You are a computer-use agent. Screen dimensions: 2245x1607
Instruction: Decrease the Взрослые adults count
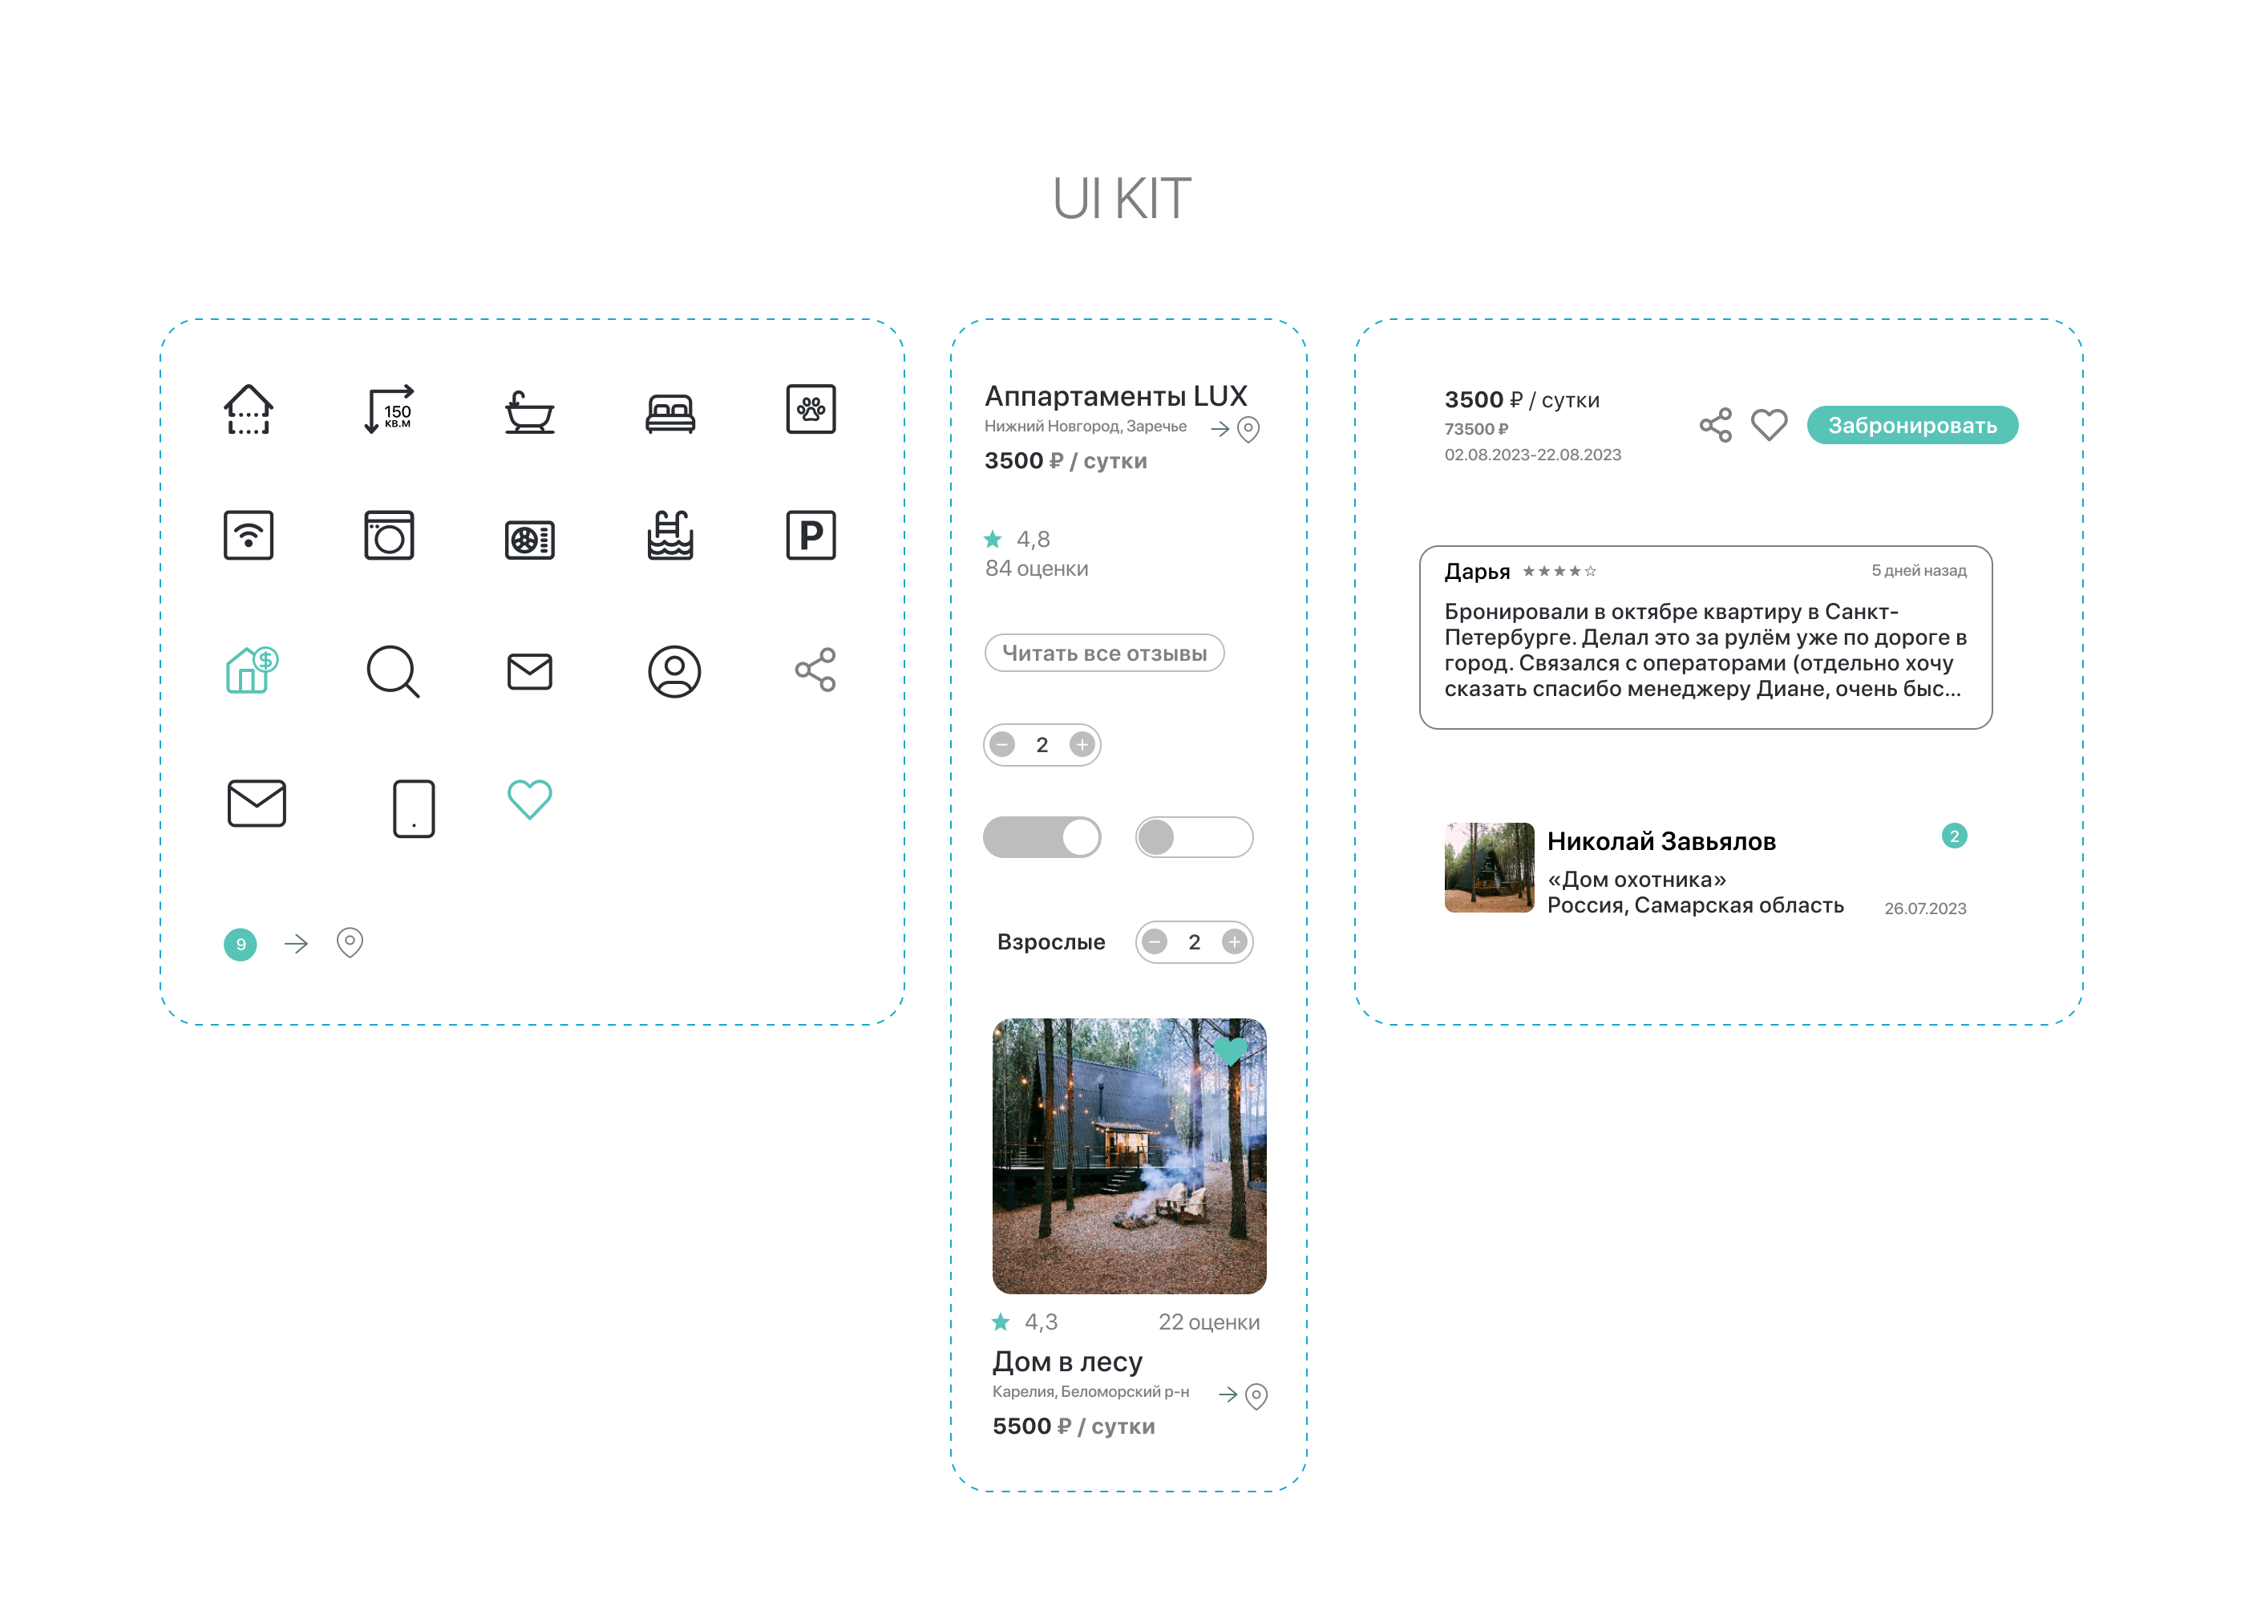coord(1154,942)
